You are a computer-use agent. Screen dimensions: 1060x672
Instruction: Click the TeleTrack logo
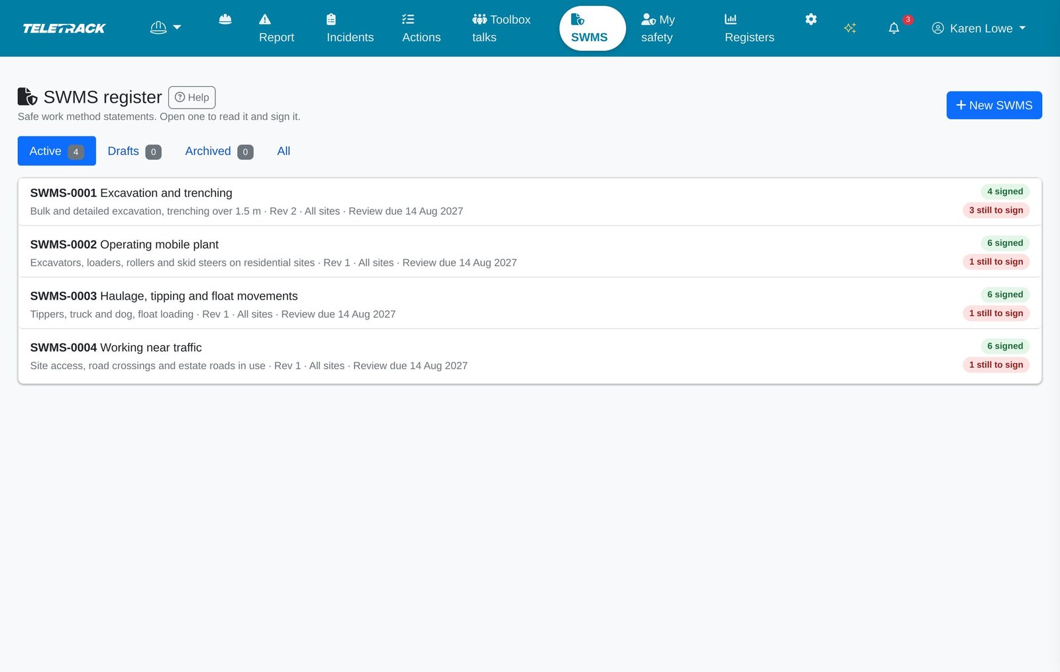pyautogui.click(x=64, y=28)
